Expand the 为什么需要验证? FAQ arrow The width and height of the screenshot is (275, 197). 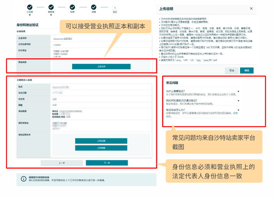(x=238, y=91)
